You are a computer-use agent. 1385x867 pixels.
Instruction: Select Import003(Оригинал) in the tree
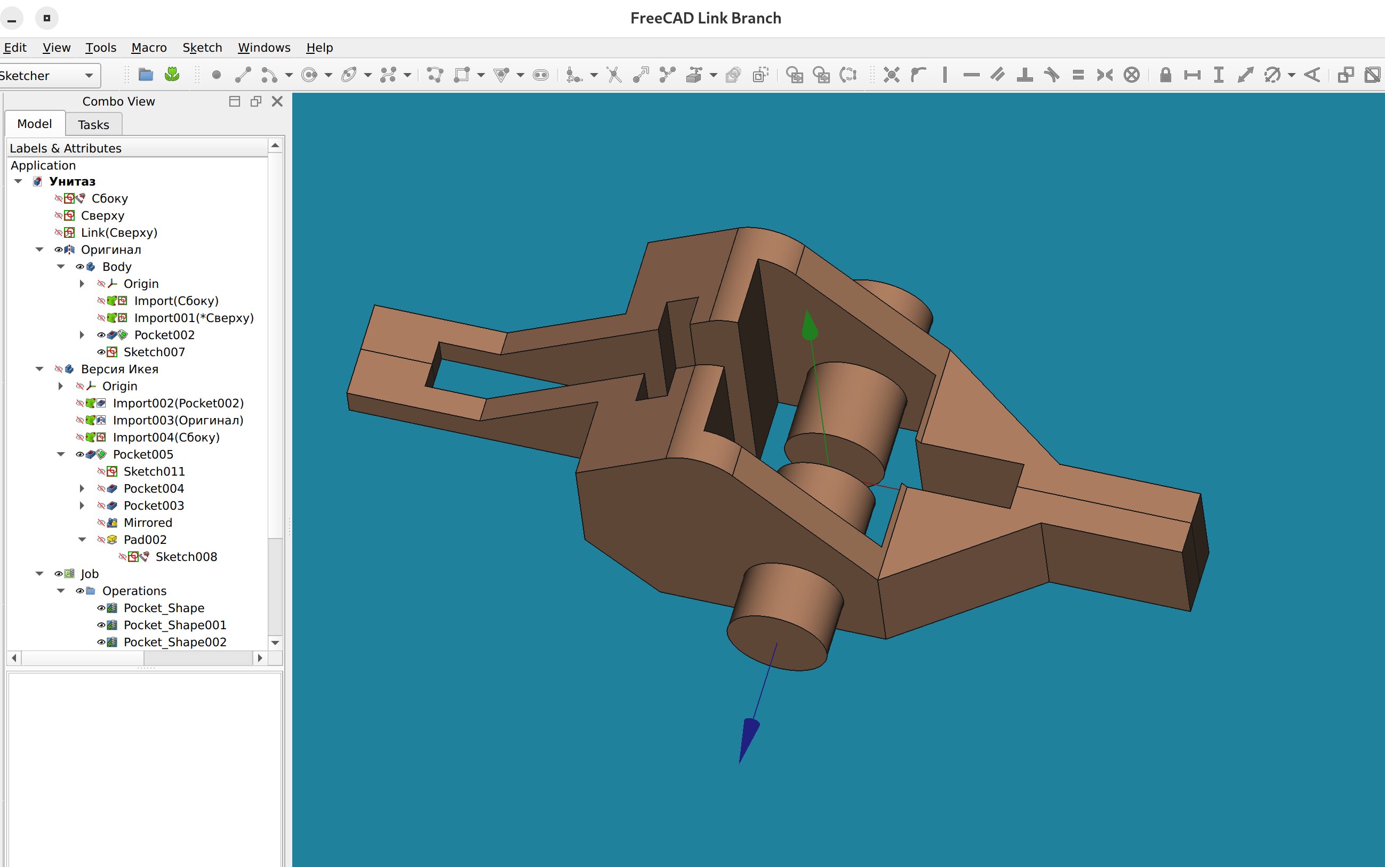click(178, 420)
